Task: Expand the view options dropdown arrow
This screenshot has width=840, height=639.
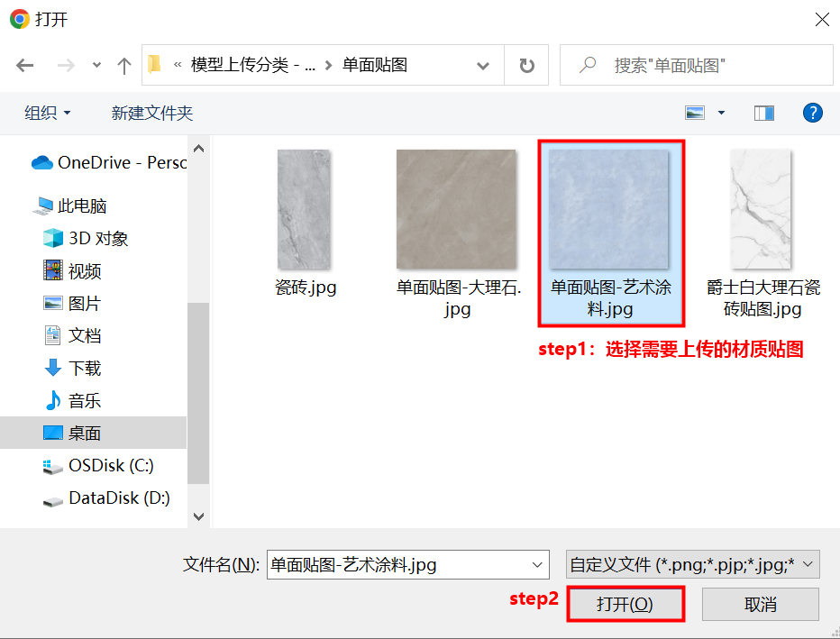Action: 721,113
